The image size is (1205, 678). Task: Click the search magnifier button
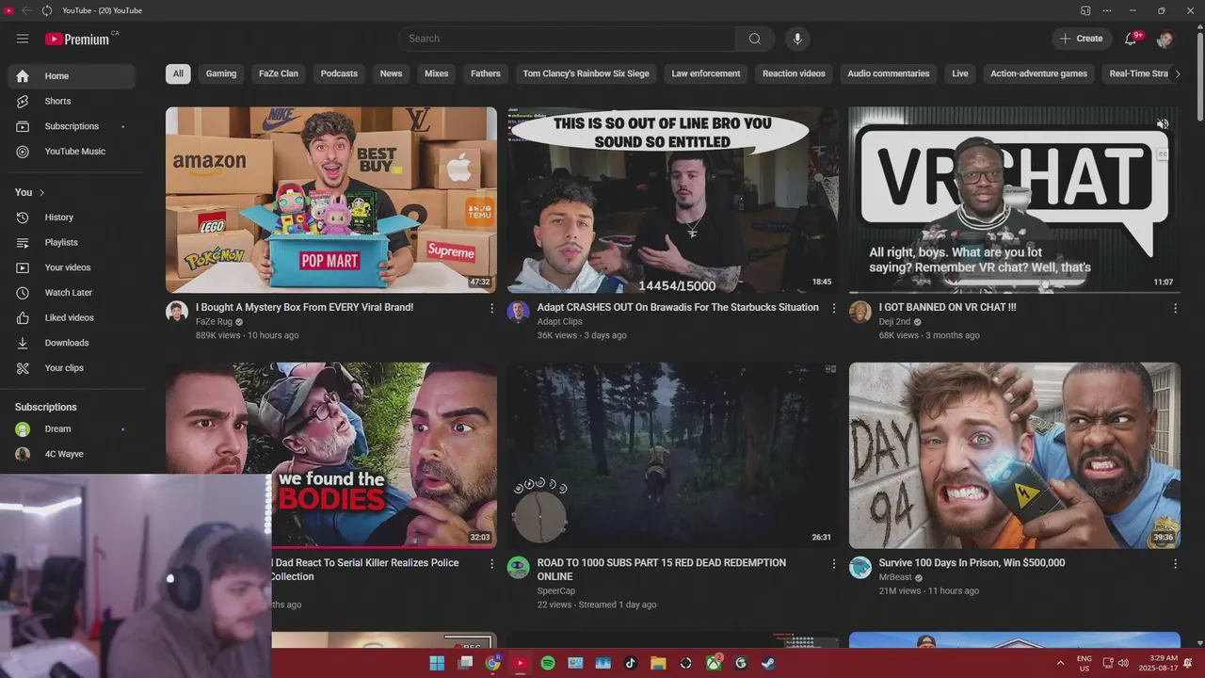point(754,39)
